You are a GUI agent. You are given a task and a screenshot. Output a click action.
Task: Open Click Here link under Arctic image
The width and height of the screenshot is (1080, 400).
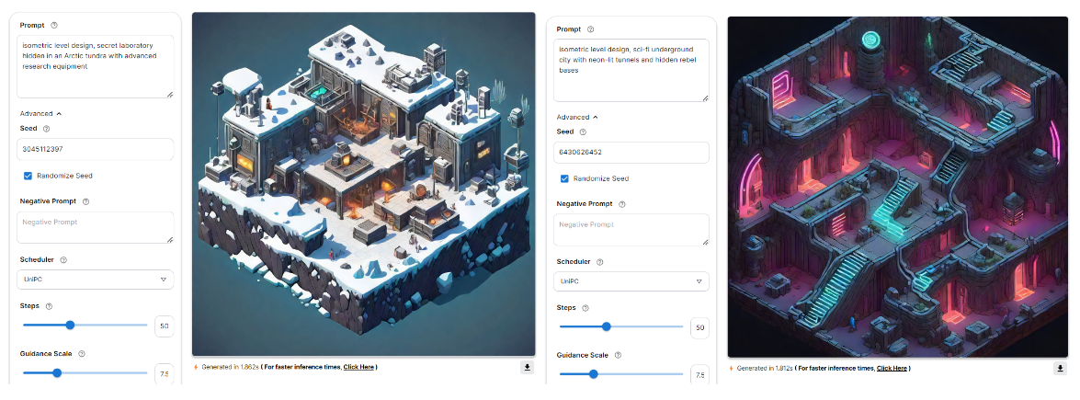[358, 367]
